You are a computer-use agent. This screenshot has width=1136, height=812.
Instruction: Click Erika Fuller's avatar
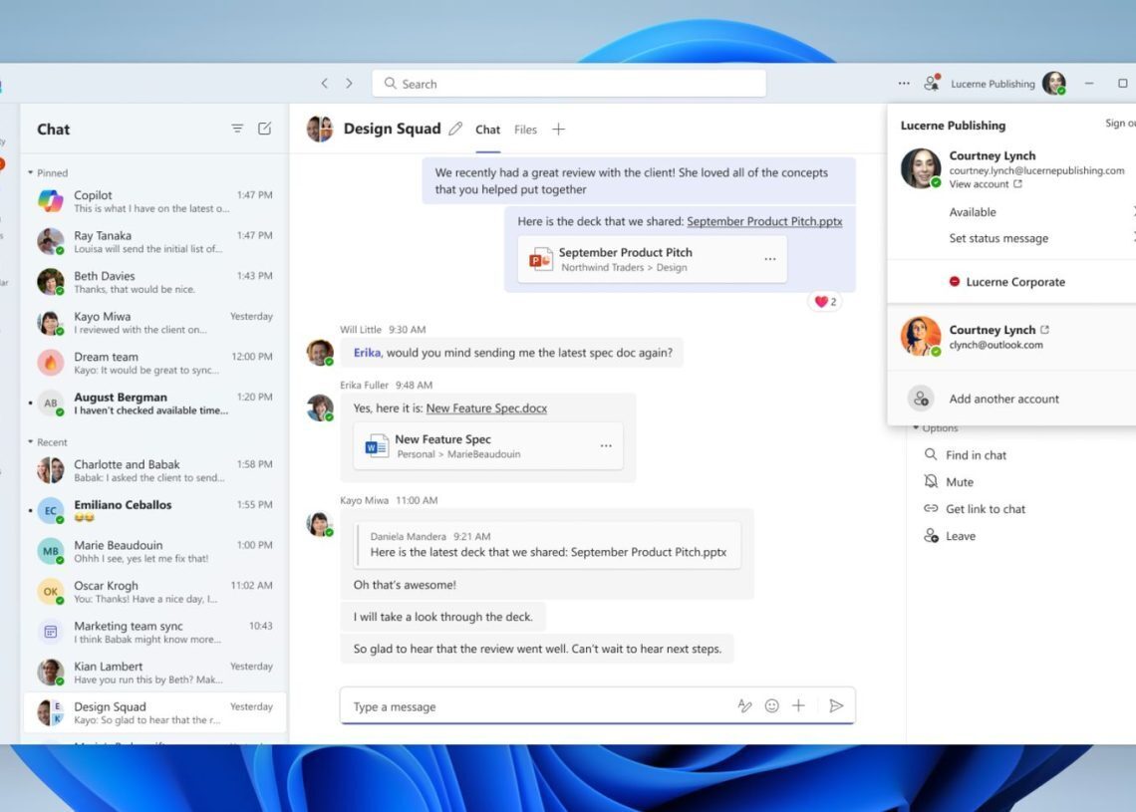[320, 407]
